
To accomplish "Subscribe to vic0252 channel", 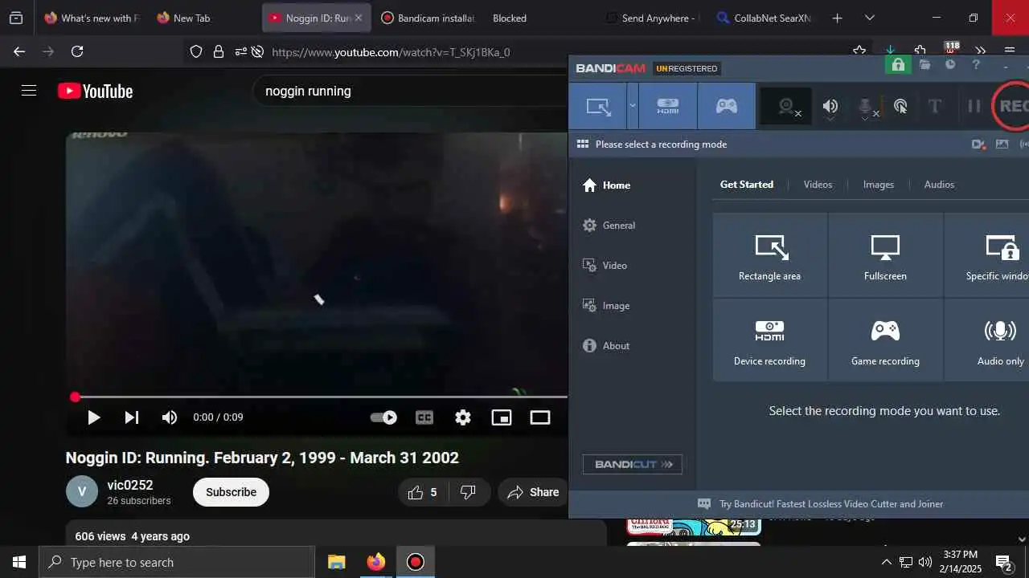I will tap(231, 492).
